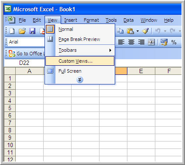Choose Custom Views... menu entry

(x=80, y=61)
